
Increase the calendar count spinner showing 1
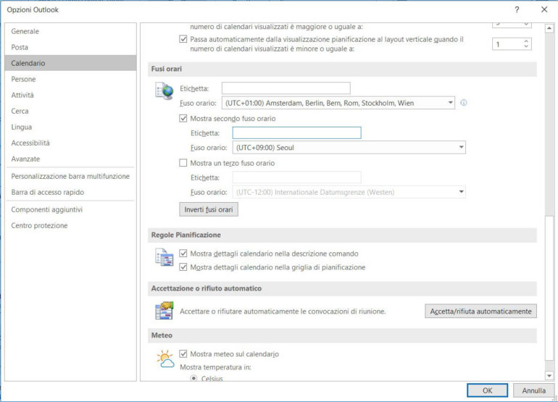tap(526, 41)
